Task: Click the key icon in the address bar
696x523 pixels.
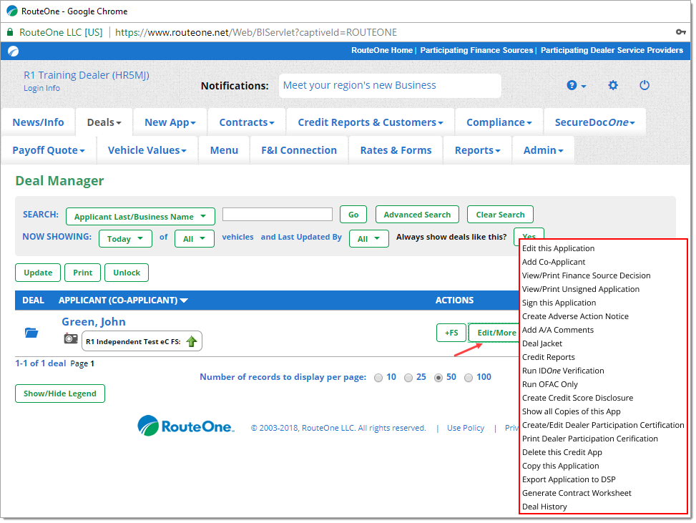Action: [x=680, y=32]
